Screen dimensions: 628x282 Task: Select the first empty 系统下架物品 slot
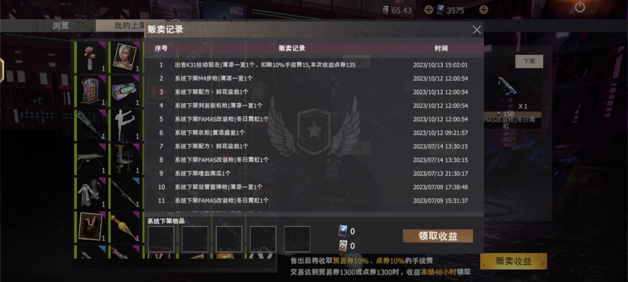161,239
